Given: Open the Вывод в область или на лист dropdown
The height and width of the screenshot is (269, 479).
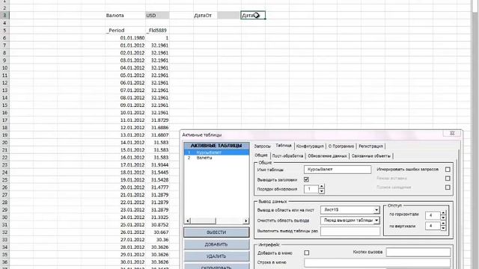Looking at the screenshot, I should (x=376, y=210).
